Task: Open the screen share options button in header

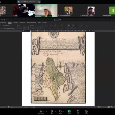Action: (x=39, y=2)
